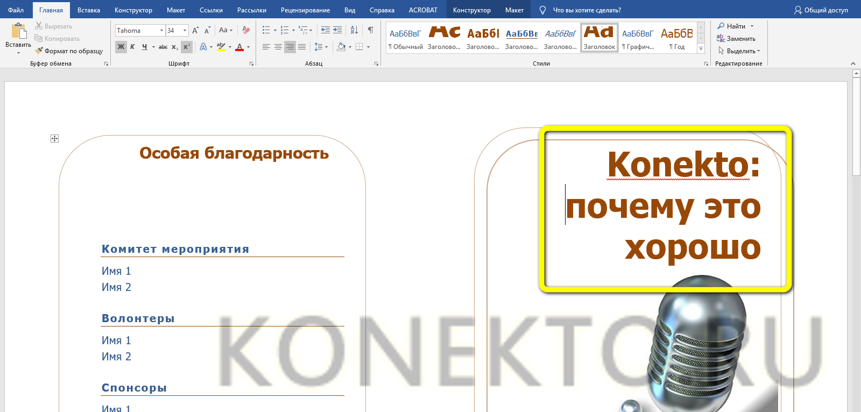Center the text alignment
Image resolution: width=861 pixels, height=412 pixels.
(x=278, y=47)
